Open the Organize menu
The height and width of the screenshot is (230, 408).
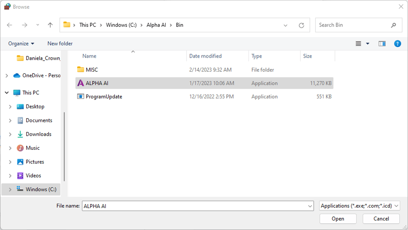[21, 44]
